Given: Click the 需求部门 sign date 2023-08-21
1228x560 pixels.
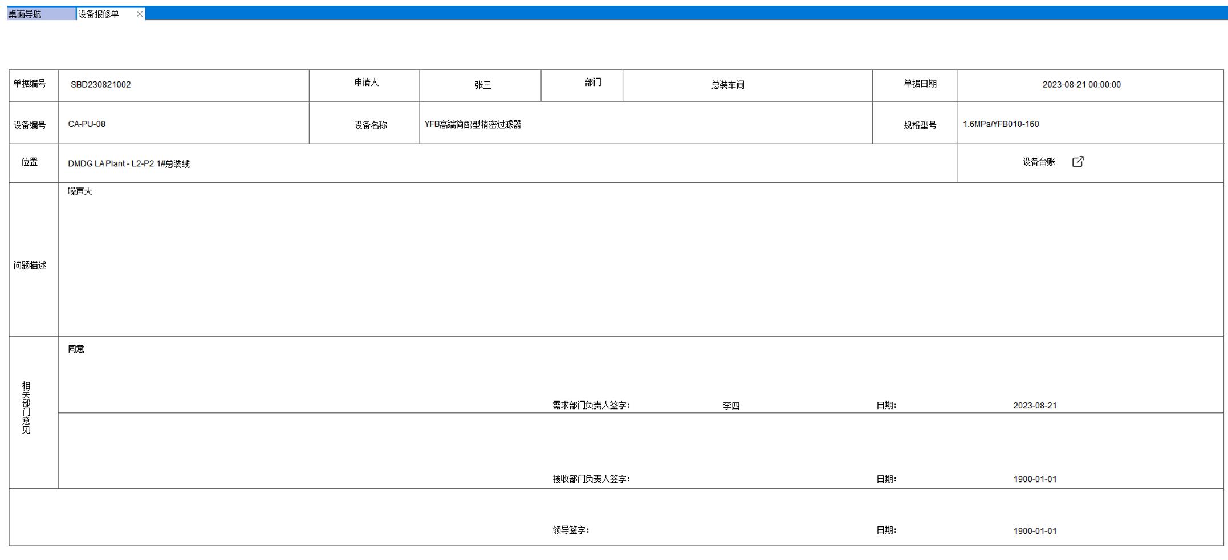Looking at the screenshot, I should [1034, 406].
